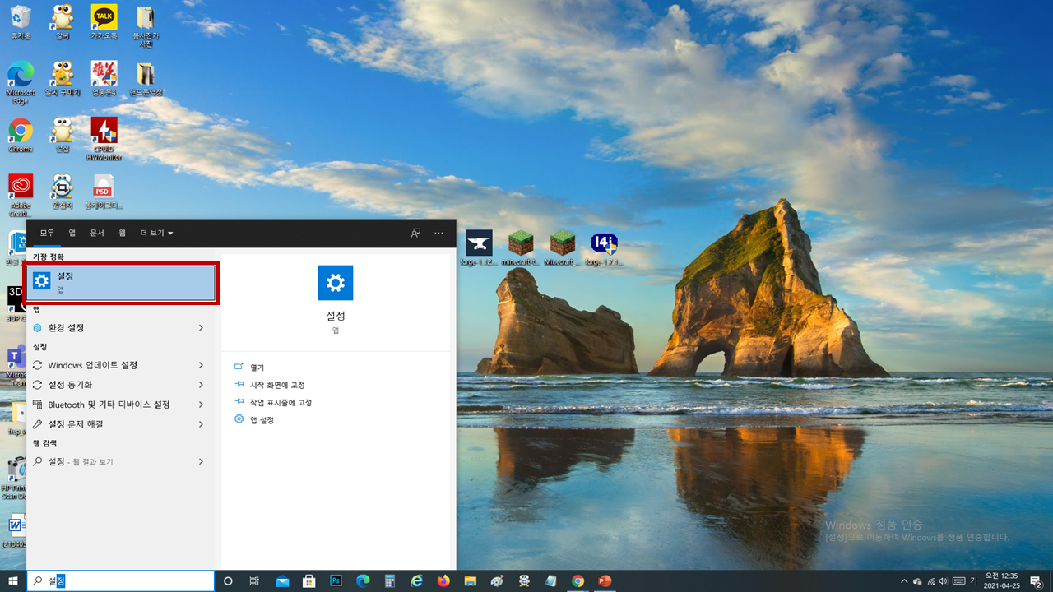Switch to the 웹 search tab
1053x592 pixels.
[x=122, y=233]
